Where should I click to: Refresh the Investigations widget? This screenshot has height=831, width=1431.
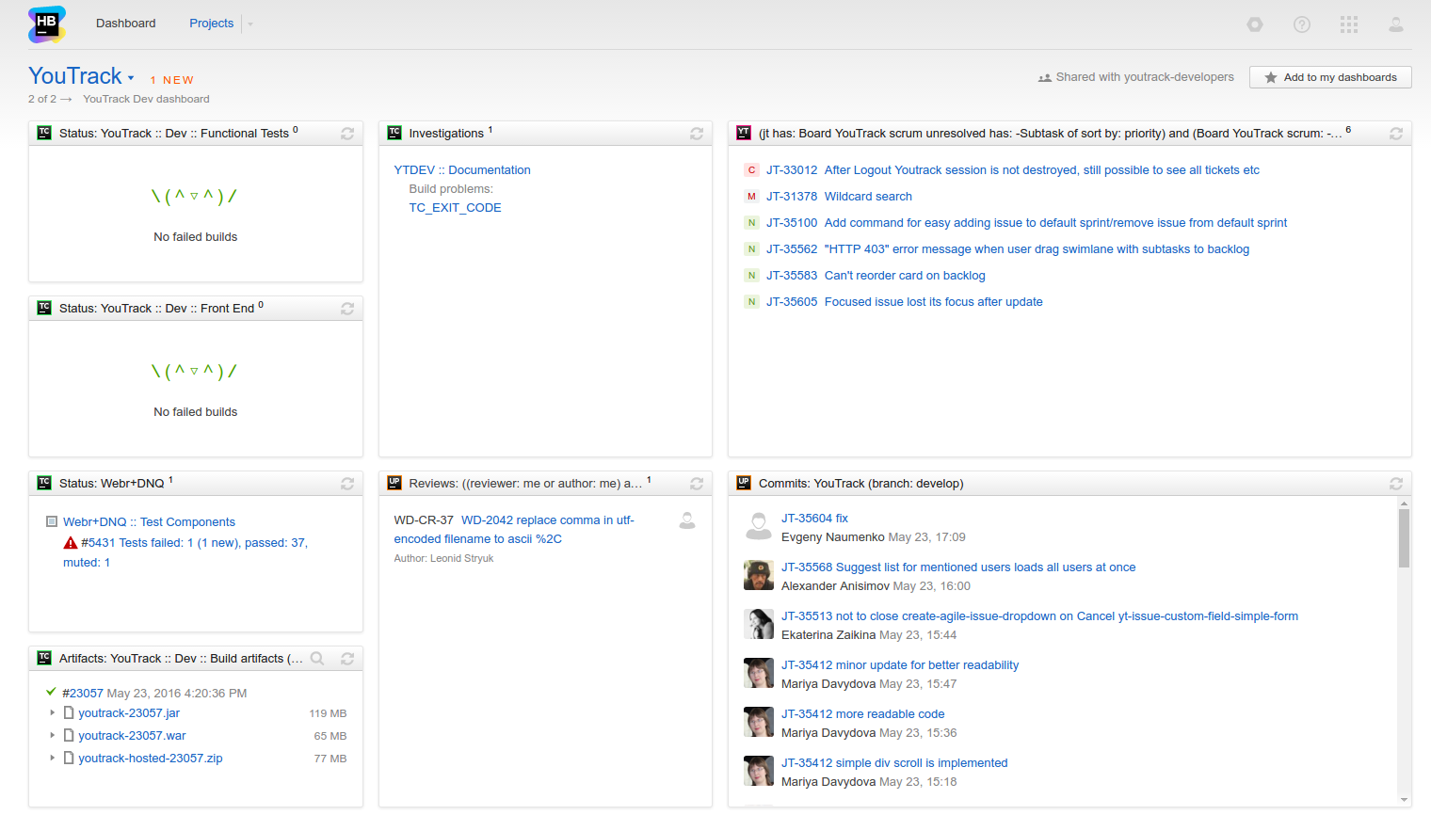(x=697, y=134)
